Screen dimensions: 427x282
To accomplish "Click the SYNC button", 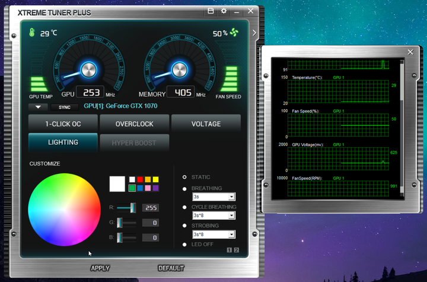I will pos(65,107).
